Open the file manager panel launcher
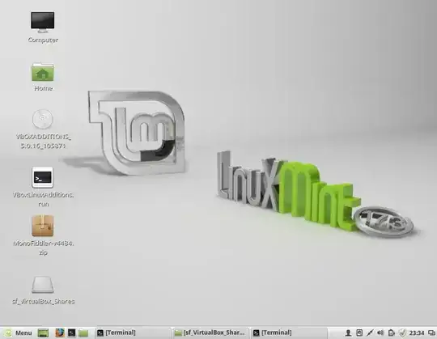The width and height of the screenshot is (437, 339). pos(83,333)
